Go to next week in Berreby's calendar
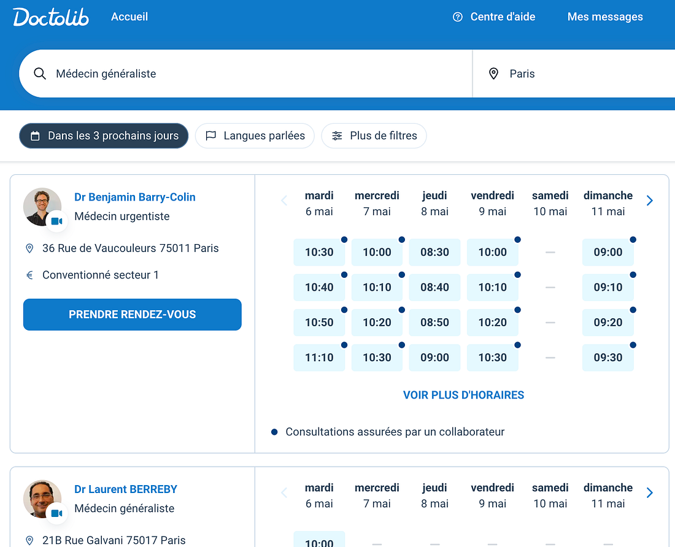Image resolution: width=675 pixels, height=547 pixels. click(650, 493)
